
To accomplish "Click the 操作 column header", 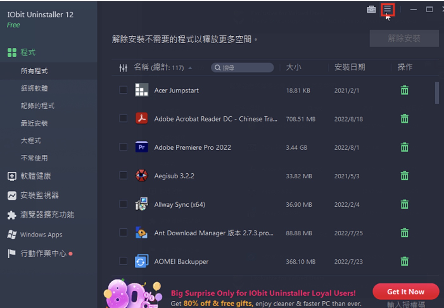I will 405,67.
